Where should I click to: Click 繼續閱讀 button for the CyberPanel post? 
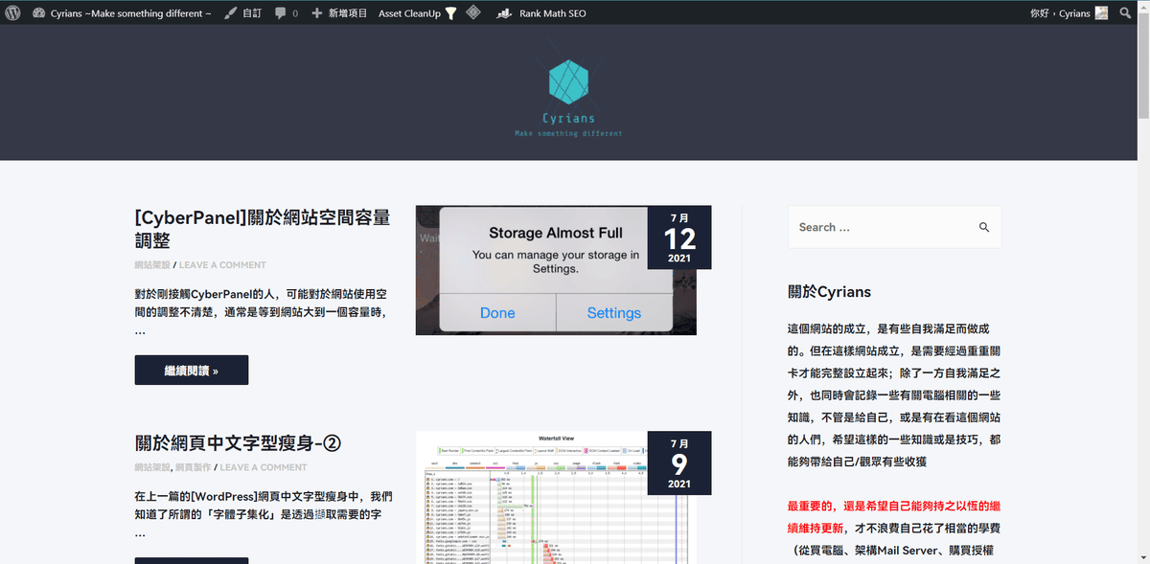[192, 370]
